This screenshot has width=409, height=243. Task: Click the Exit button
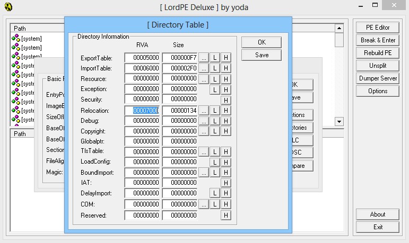(x=378, y=227)
